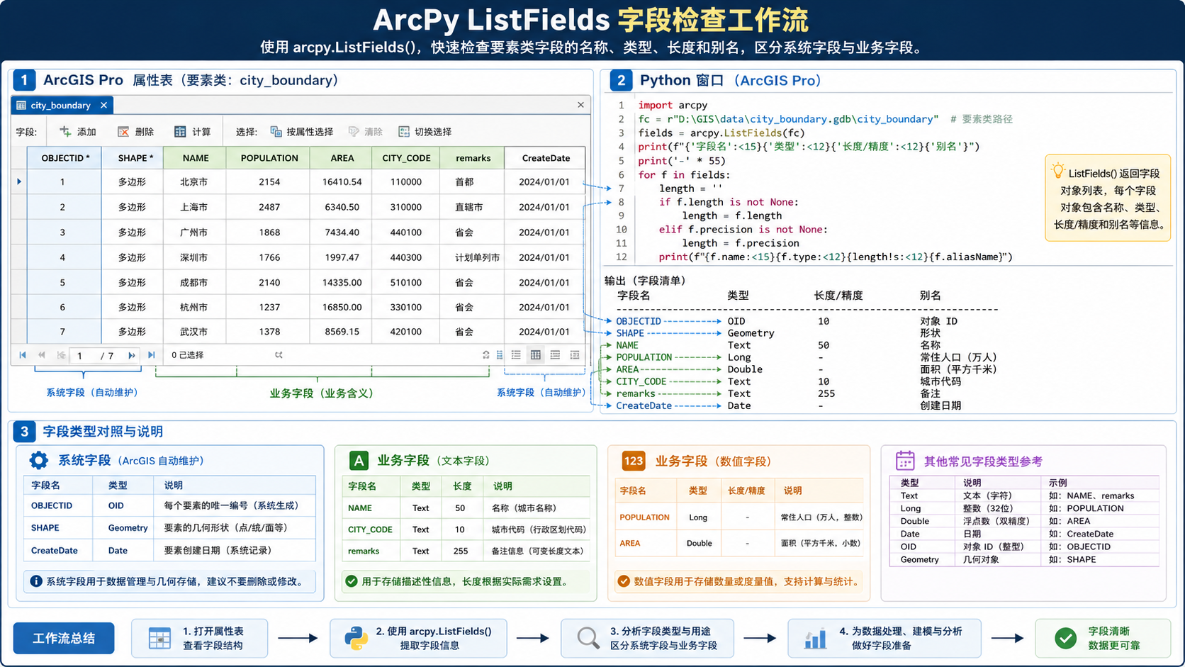
Task: Click 切换选择 to switch selection
Action: coord(425,132)
